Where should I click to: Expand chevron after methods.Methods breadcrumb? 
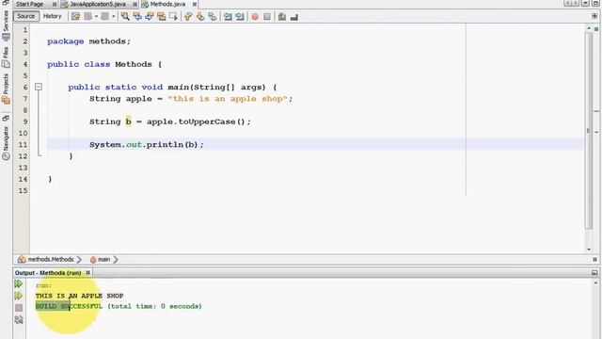coord(79,260)
